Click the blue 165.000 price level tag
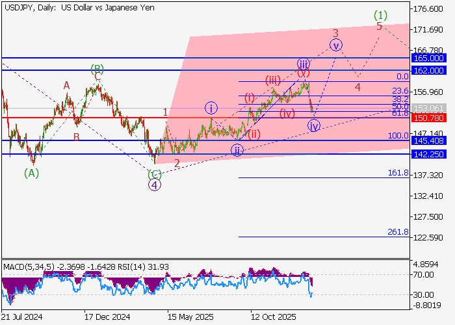The width and height of the screenshot is (455, 325). [428, 58]
